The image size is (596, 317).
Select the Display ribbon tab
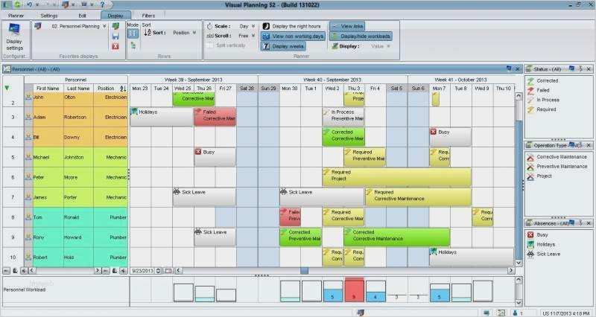point(115,16)
